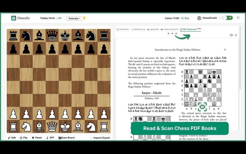This screenshot has height=154, width=246.
Task: Select the black king on e8
Action: (x=65, y=35)
